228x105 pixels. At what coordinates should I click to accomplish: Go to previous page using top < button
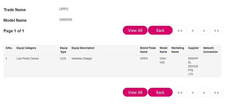coord(193,30)
